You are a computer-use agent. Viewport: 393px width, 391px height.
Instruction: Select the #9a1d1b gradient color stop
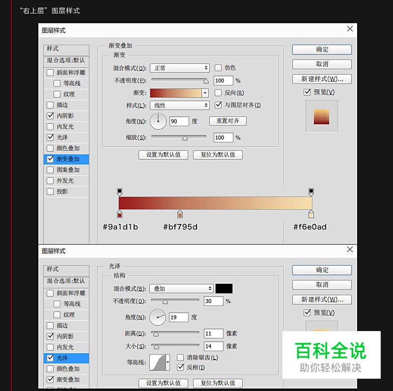[x=119, y=214]
